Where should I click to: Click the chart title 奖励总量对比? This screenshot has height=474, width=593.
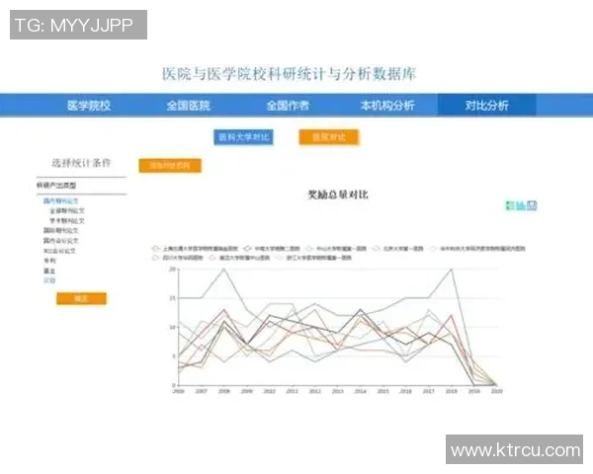(338, 196)
